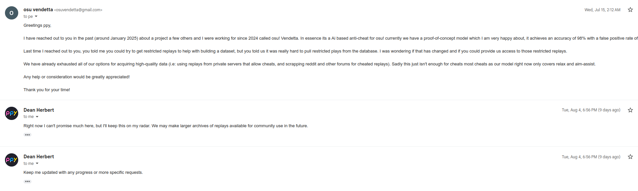Show trimmed content under "Right now I can't promise"

(x=27, y=135)
